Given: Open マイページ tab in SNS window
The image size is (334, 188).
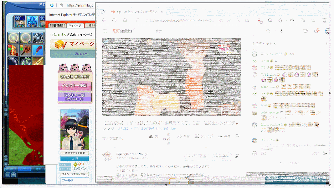Looking at the screenshot, I should click(75, 26).
